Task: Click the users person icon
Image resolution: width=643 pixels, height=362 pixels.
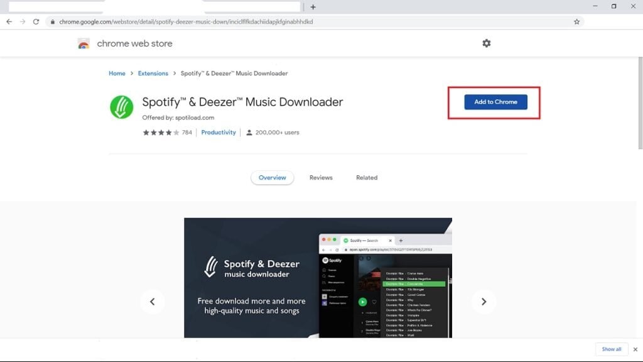Action: pyautogui.click(x=249, y=133)
